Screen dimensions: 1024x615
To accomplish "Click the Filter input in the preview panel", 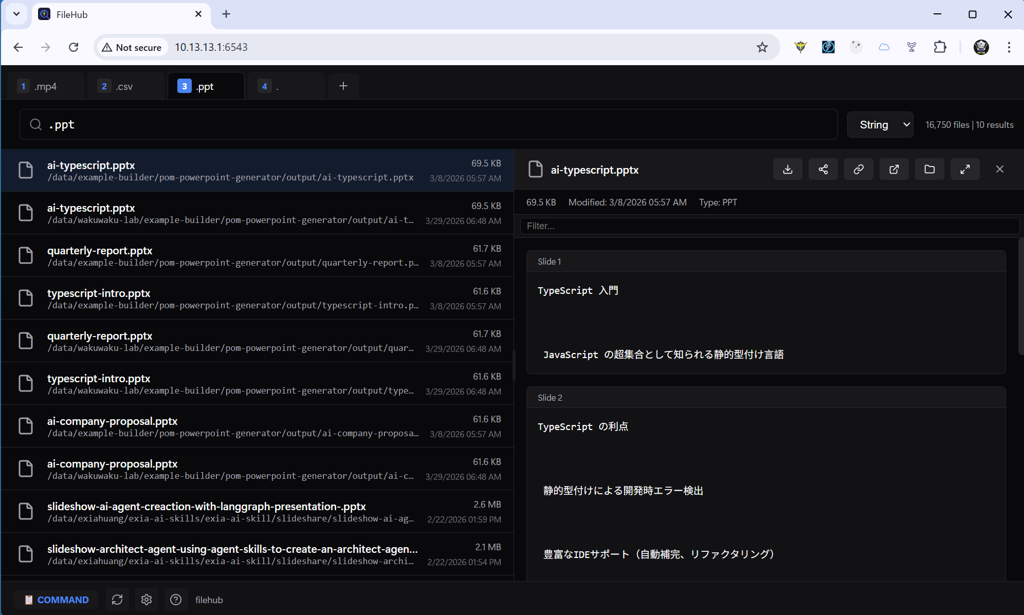I will 768,226.
